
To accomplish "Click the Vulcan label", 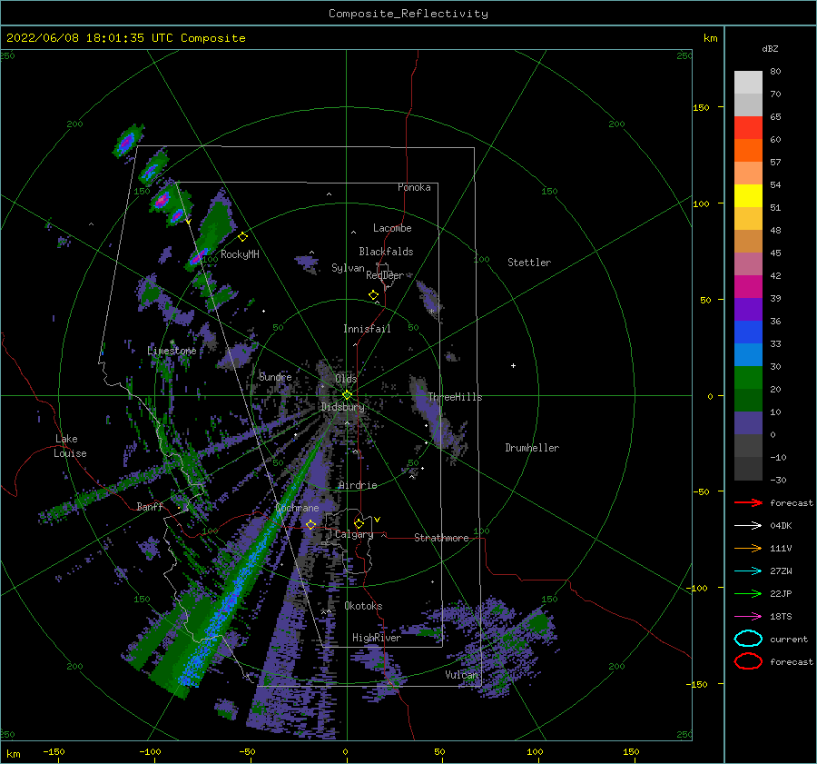I will tap(461, 675).
